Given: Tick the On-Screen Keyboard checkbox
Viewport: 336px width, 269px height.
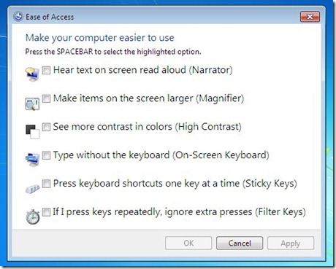Looking at the screenshot, I should pyautogui.click(x=46, y=155).
